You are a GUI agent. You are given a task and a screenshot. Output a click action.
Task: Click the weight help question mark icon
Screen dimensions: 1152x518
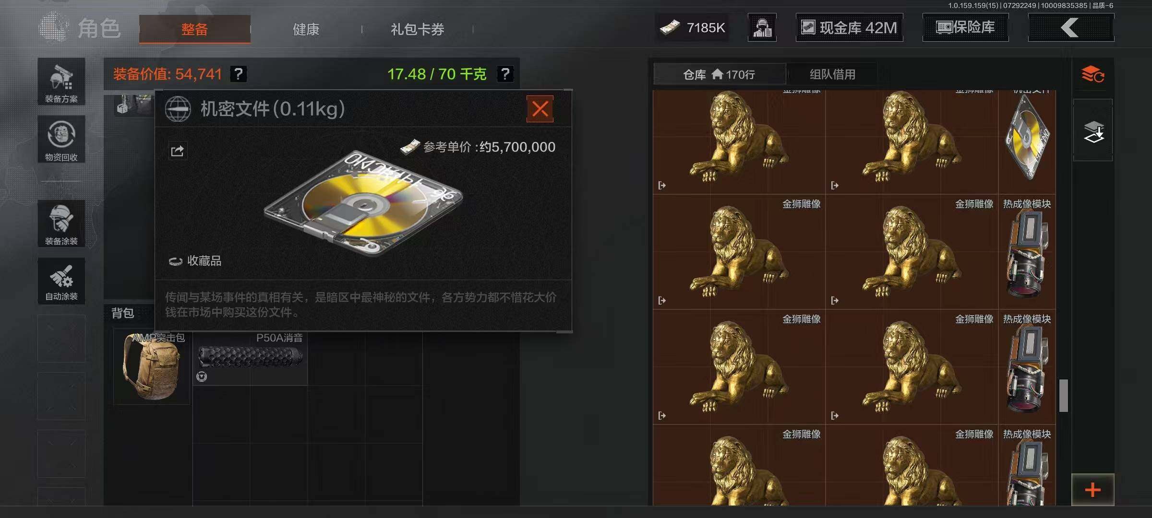[x=505, y=74]
